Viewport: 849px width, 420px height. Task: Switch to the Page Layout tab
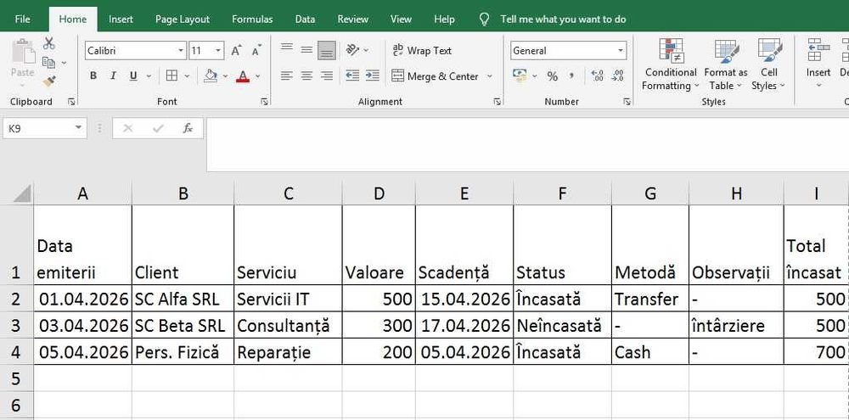[x=183, y=19]
